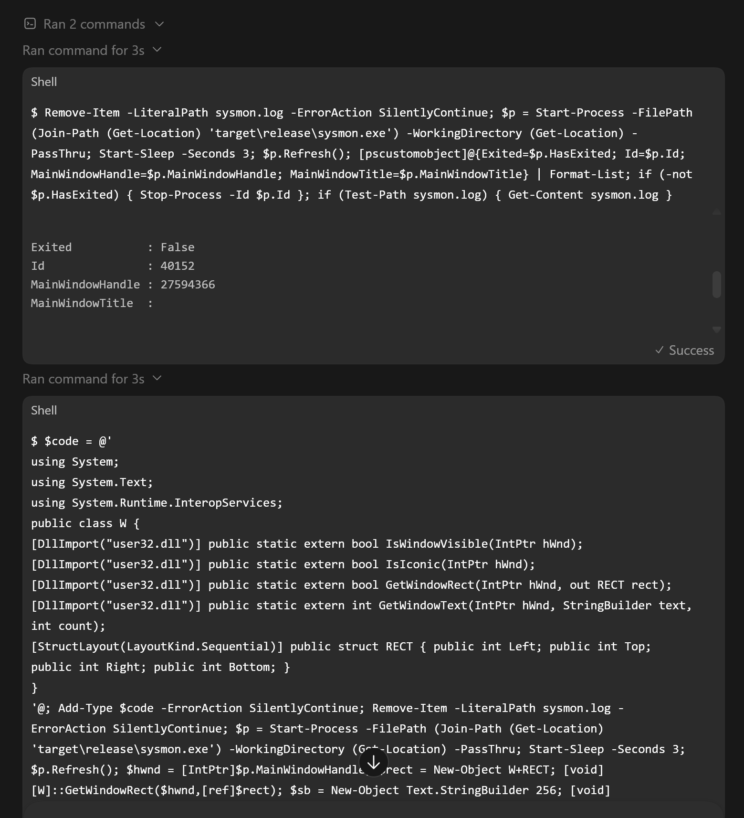Screen dimensions: 744x818
Task: Select the MainWindowHandle 27594366 output line
Action: [x=123, y=285]
